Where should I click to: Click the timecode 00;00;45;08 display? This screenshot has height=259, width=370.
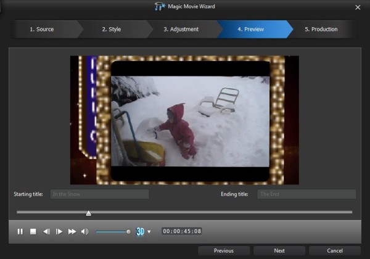tap(182, 231)
